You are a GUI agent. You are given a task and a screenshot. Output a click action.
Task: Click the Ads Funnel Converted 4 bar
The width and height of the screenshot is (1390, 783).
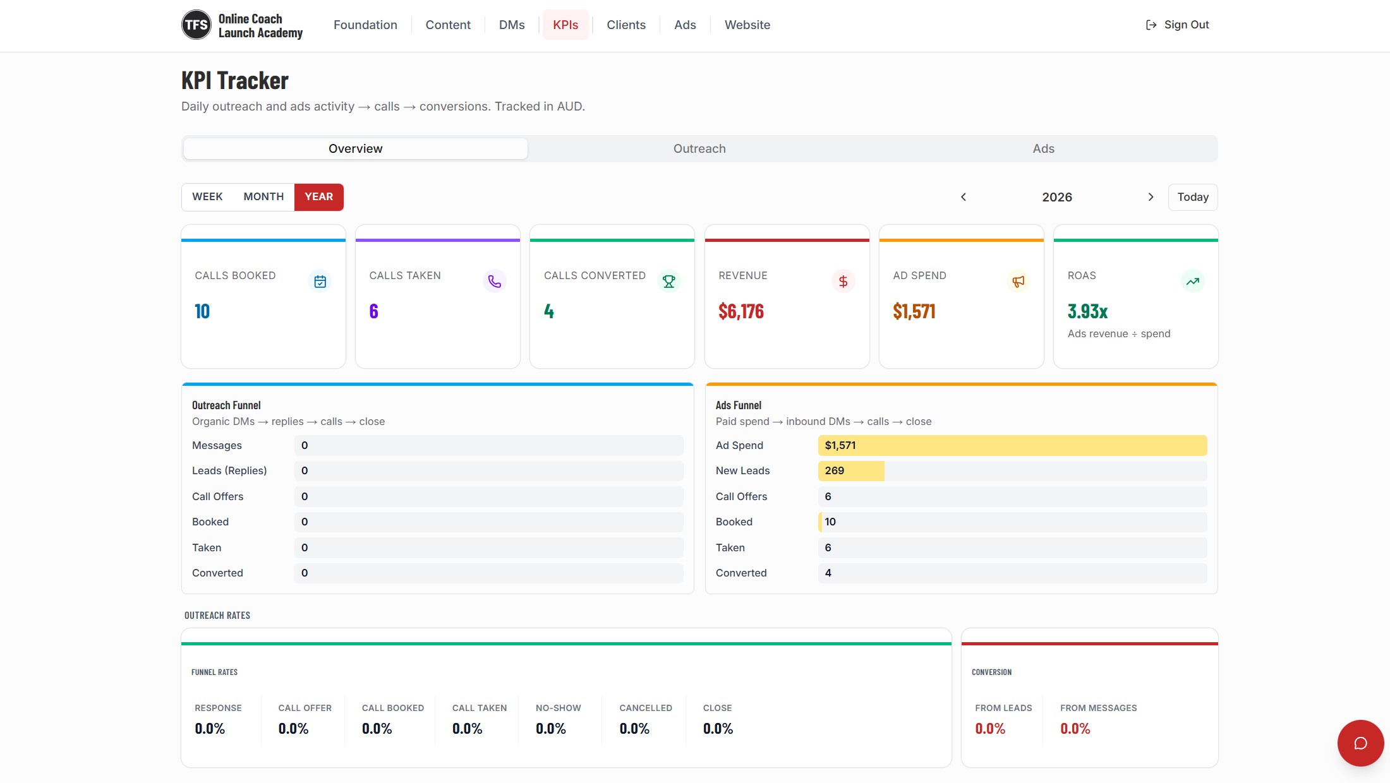[x=1012, y=573]
